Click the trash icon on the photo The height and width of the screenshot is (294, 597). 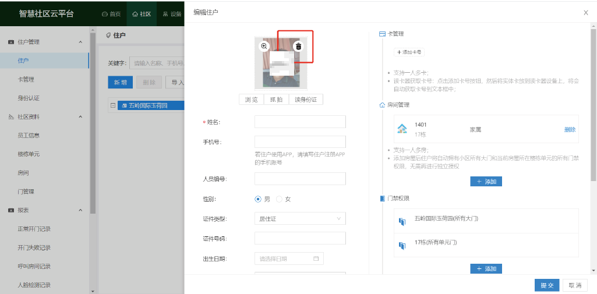point(298,46)
